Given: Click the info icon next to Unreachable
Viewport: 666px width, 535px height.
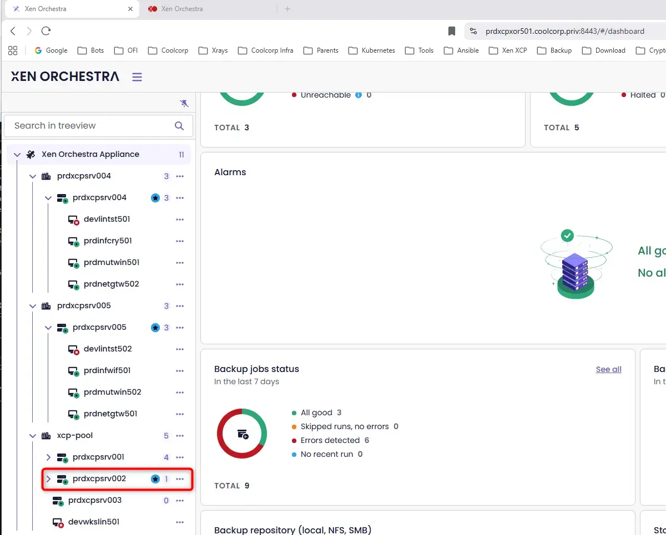Looking at the screenshot, I should tap(359, 95).
